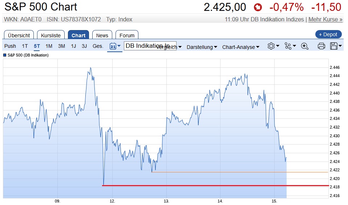Click the 11:09 Uhr DB Indikation Indizes text
The image size is (348, 205).
coord(264,20)
